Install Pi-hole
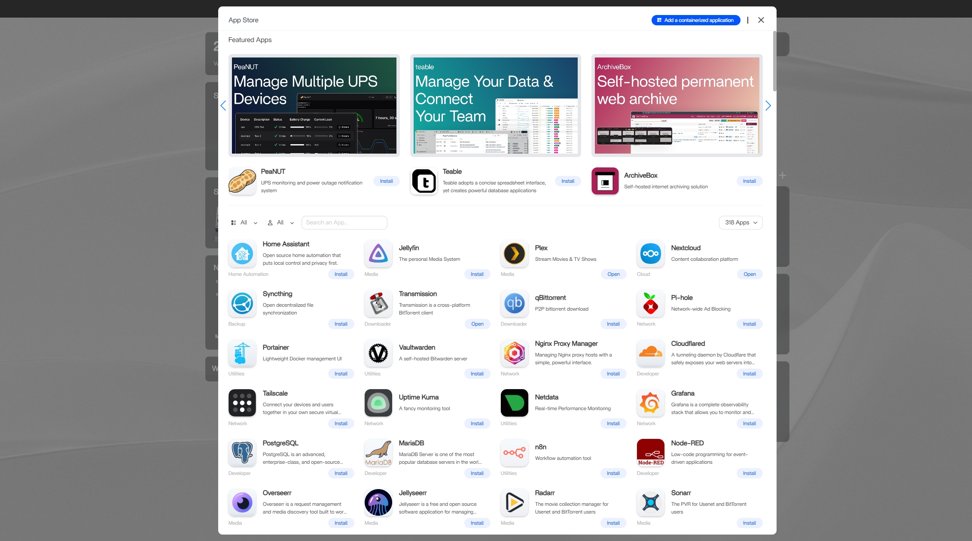972x541 pixels. [x=750, y=324]
